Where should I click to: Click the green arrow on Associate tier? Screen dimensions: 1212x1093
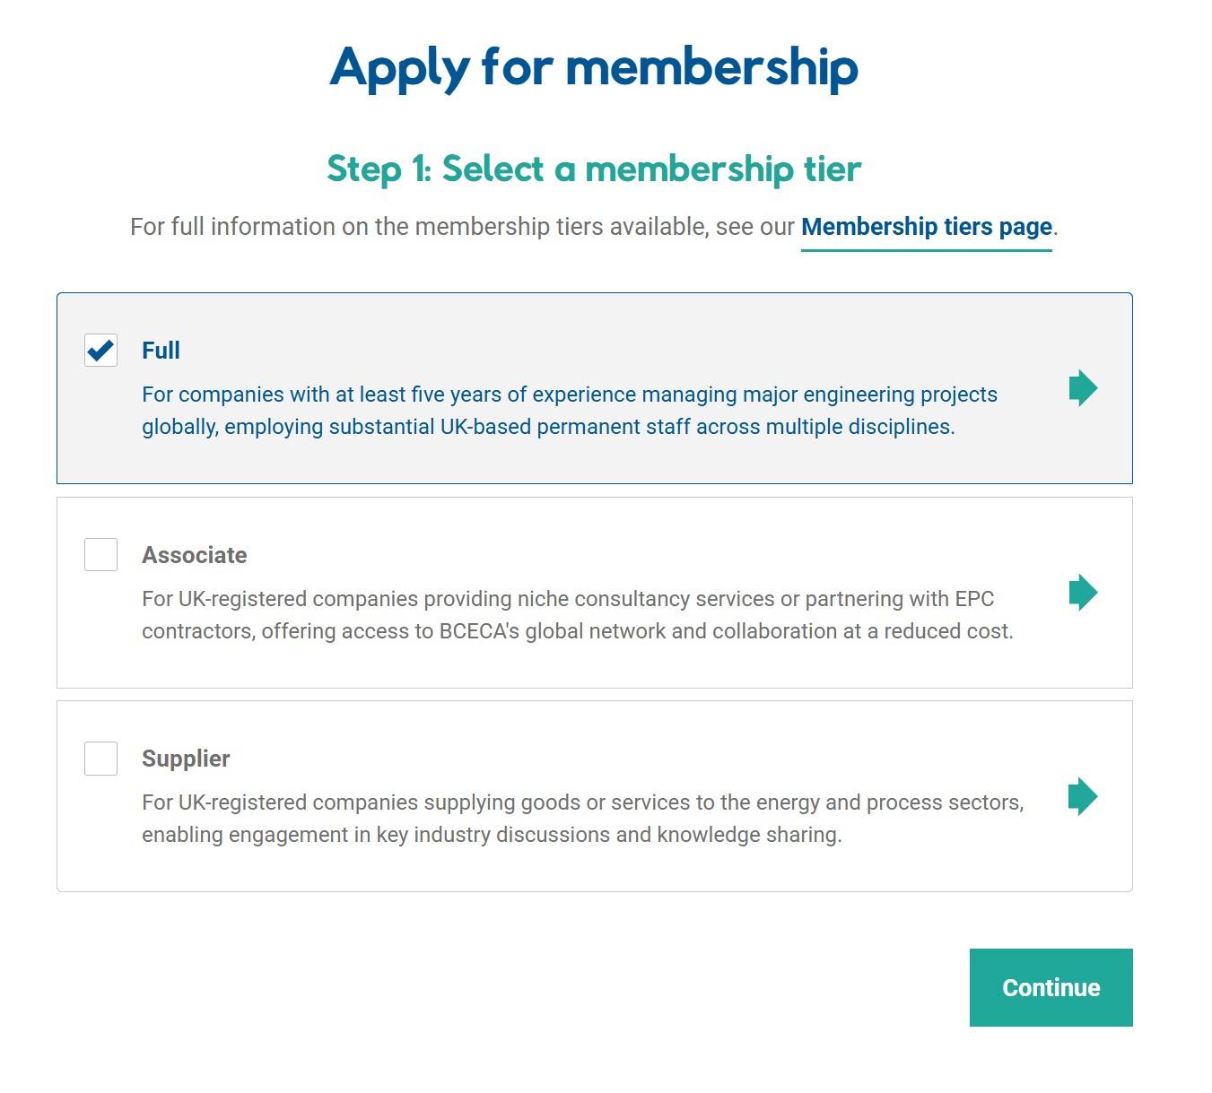point(1083,593)
